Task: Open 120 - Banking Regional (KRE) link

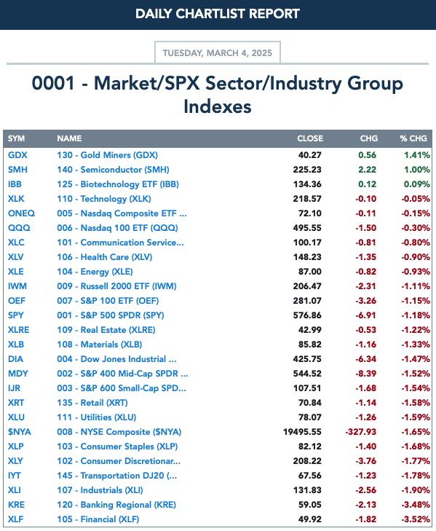Action: pos(116,505)
